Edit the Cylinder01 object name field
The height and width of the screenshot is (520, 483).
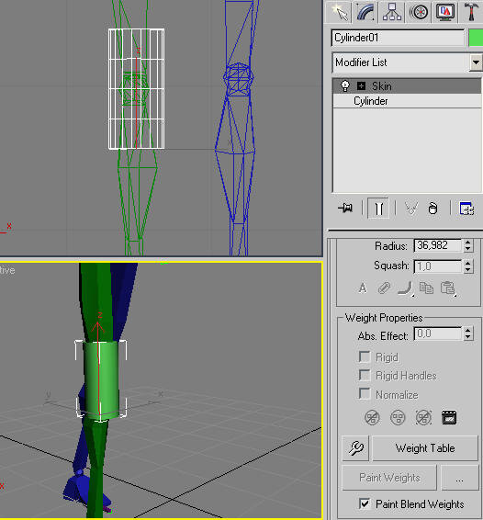(x=398, y=38)
